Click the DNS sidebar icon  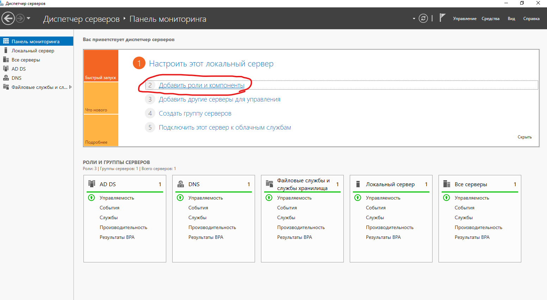click(x=6, y=78)
